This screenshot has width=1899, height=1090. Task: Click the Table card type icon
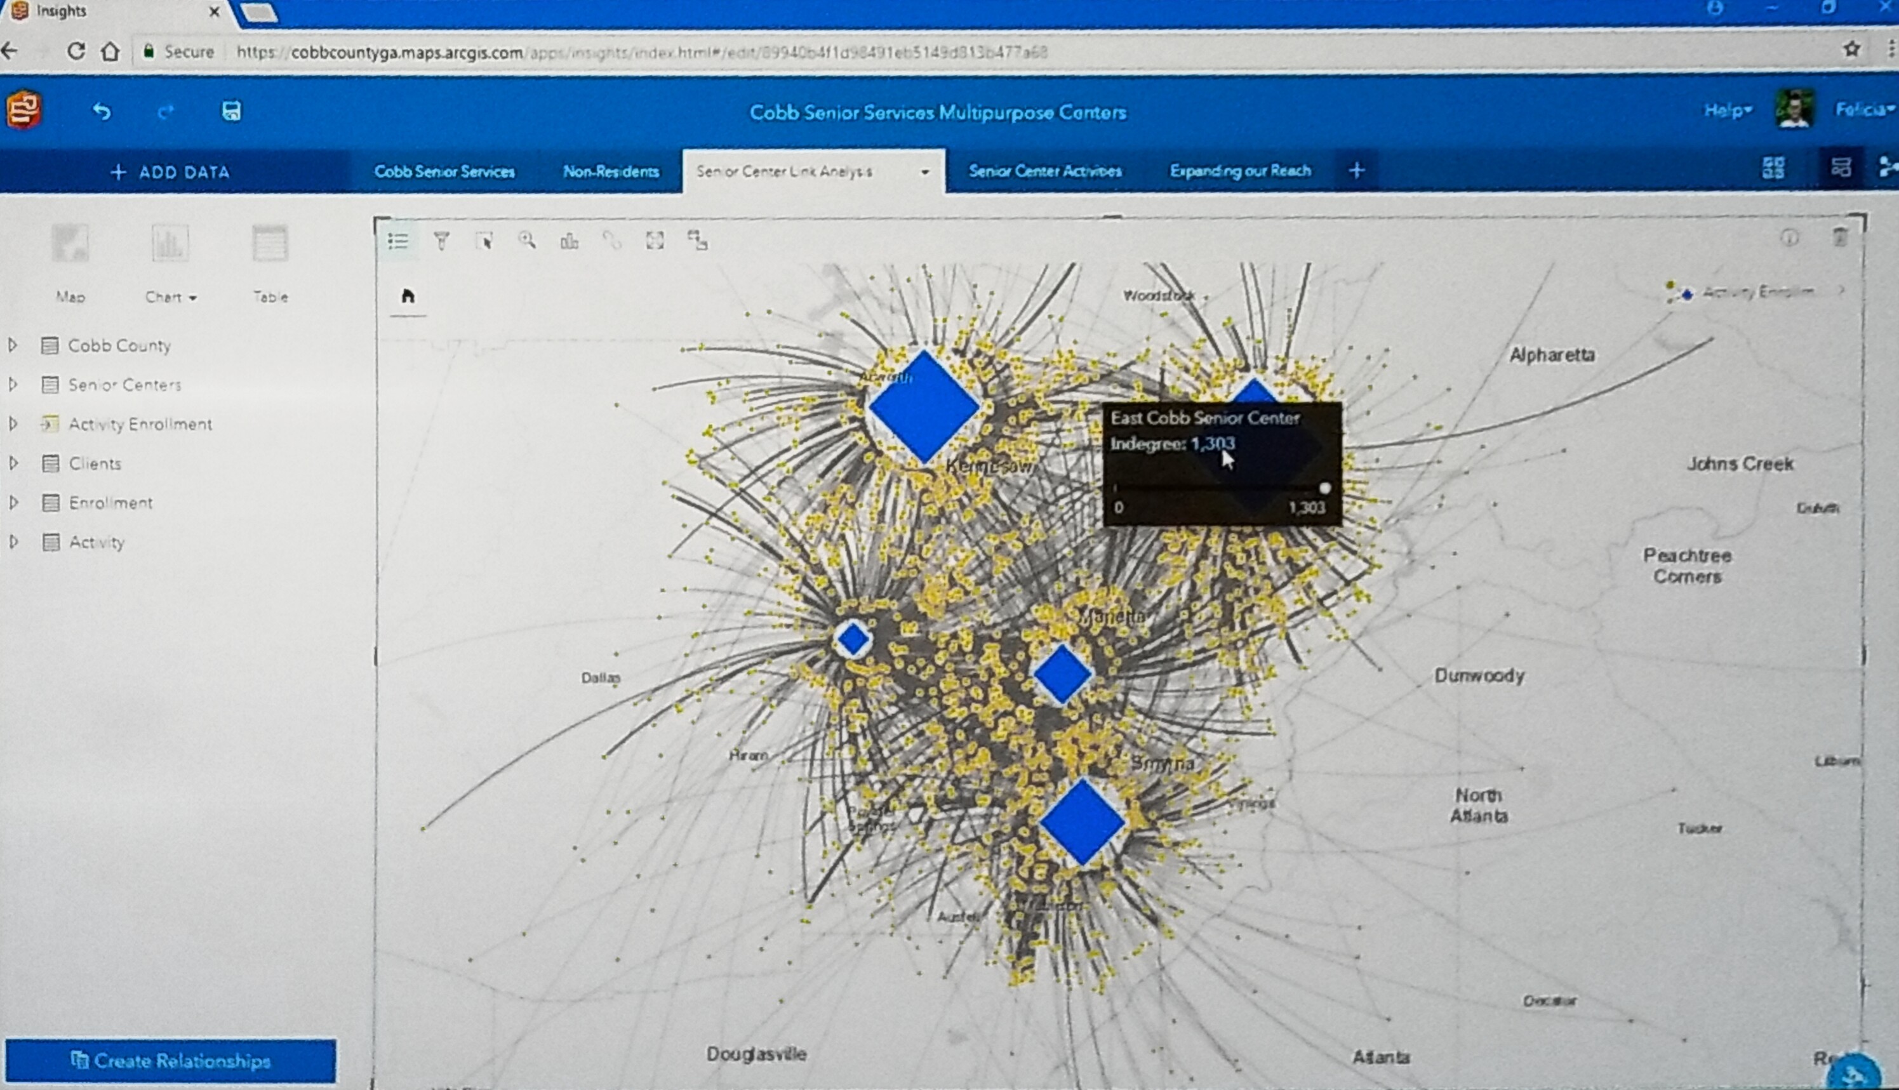(x=269, y=243)
